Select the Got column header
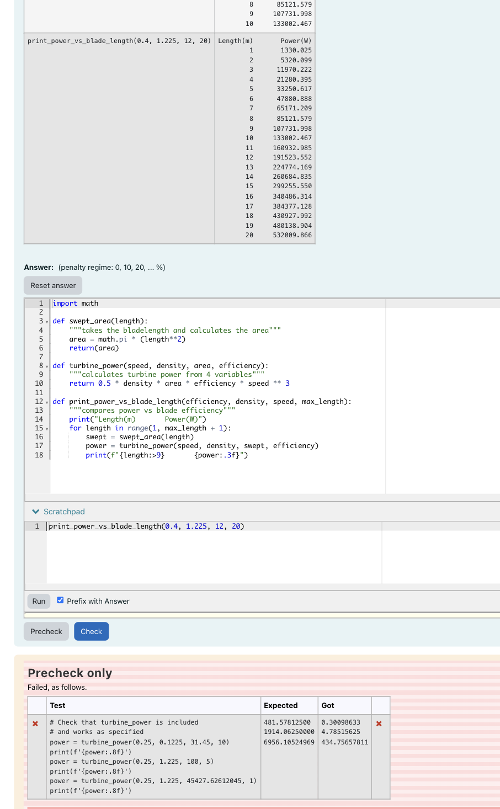500x809 pixels. (327, 705)
